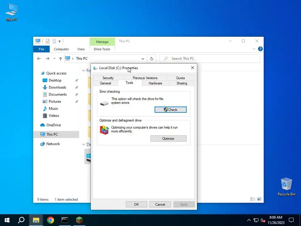
Task: Switch to the General tab
Action: (x=106, y=83)
